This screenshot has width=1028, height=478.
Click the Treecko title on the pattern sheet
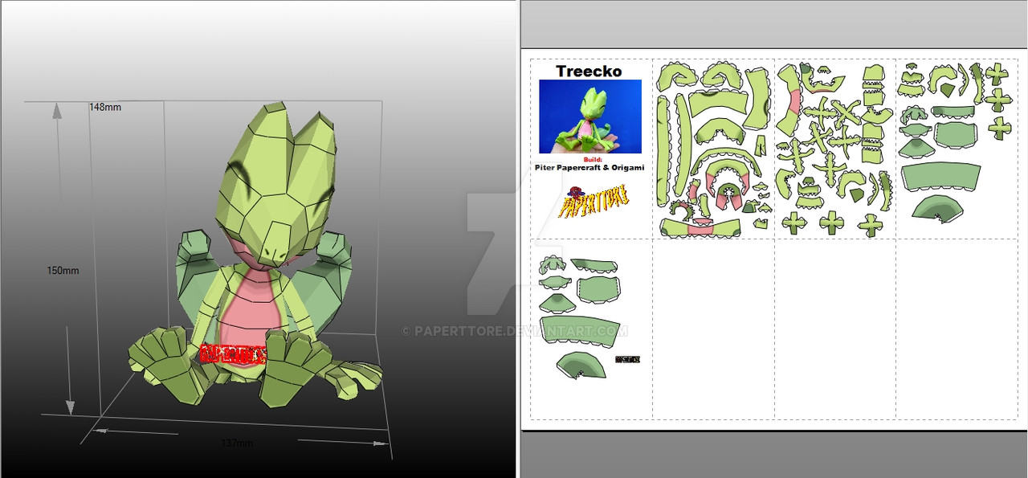(590, 71)
